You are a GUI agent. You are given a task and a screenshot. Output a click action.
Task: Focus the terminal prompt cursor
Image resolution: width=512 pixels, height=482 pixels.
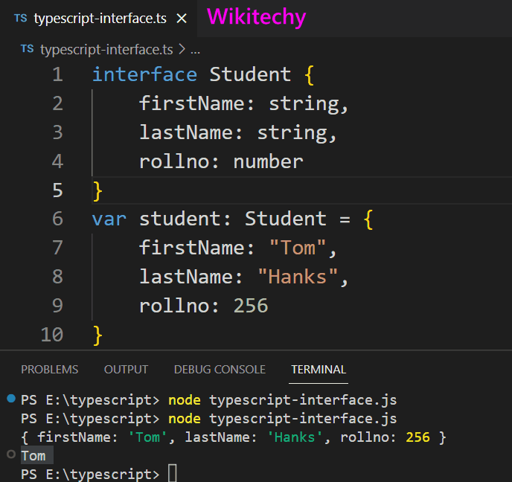point(173,474)
